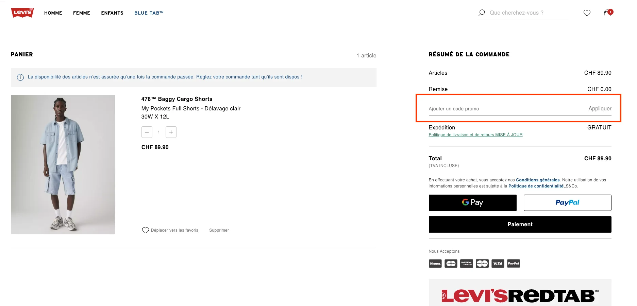Click Supprimer to remove the item
637x306 pixels.
[x=219, y=230]
